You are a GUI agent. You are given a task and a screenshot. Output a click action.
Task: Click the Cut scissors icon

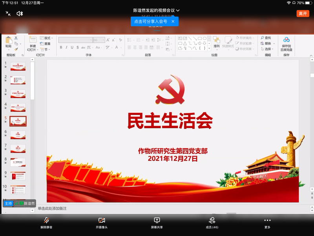point(16,38)
